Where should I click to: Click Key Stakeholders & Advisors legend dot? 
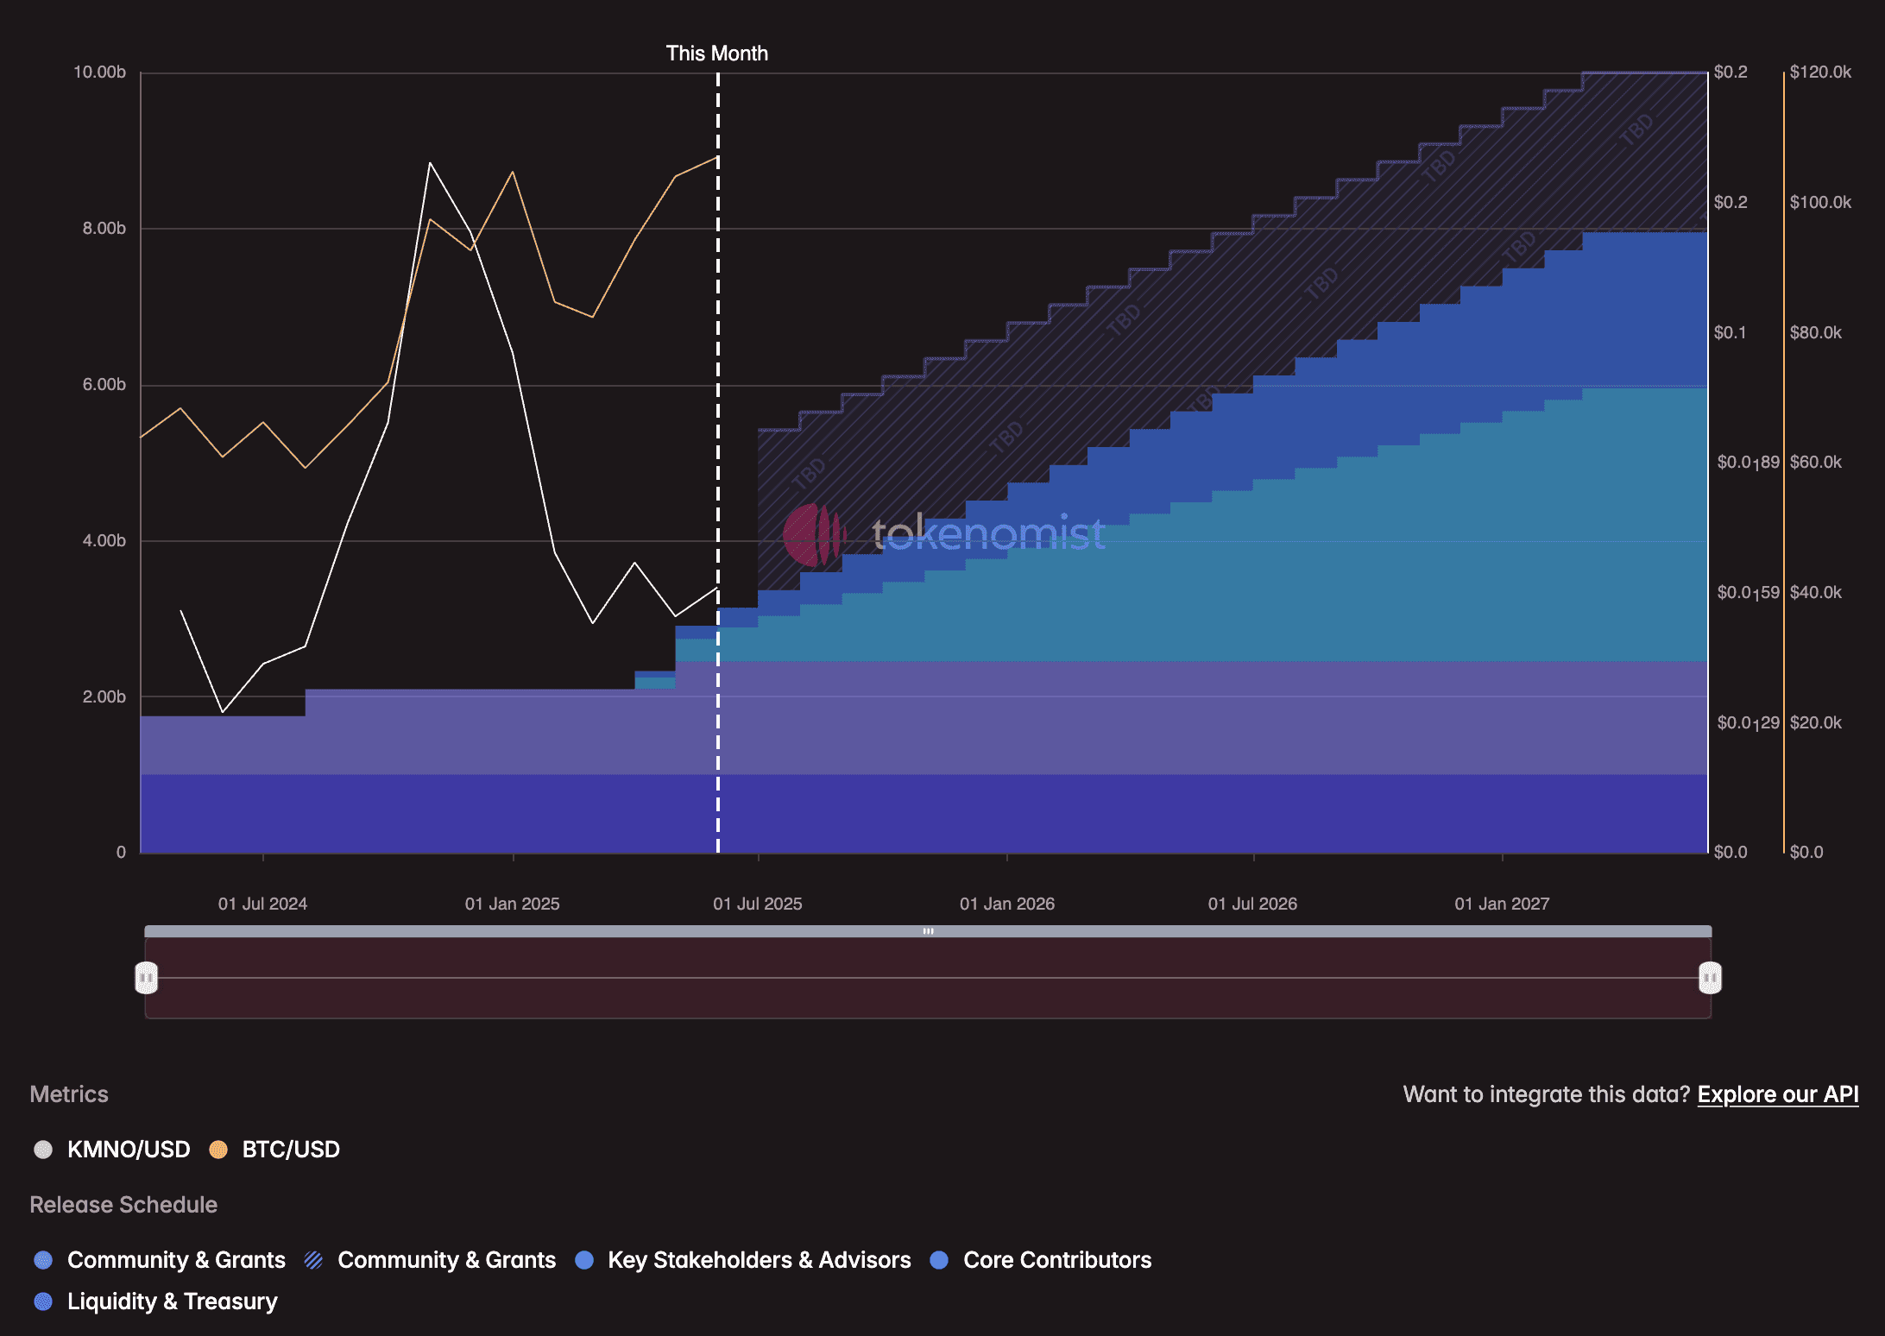coord(584,1260)
